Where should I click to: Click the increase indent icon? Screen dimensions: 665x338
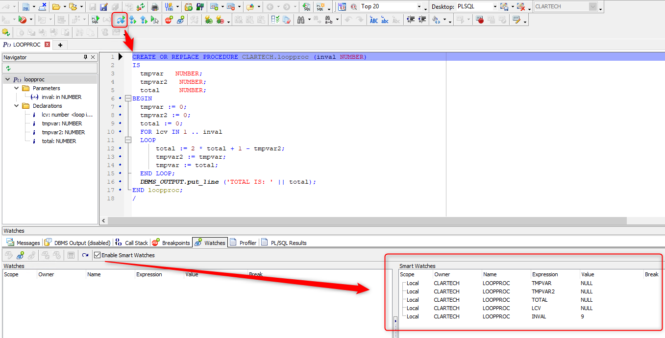pyautogui.click(x=422, y=20)
